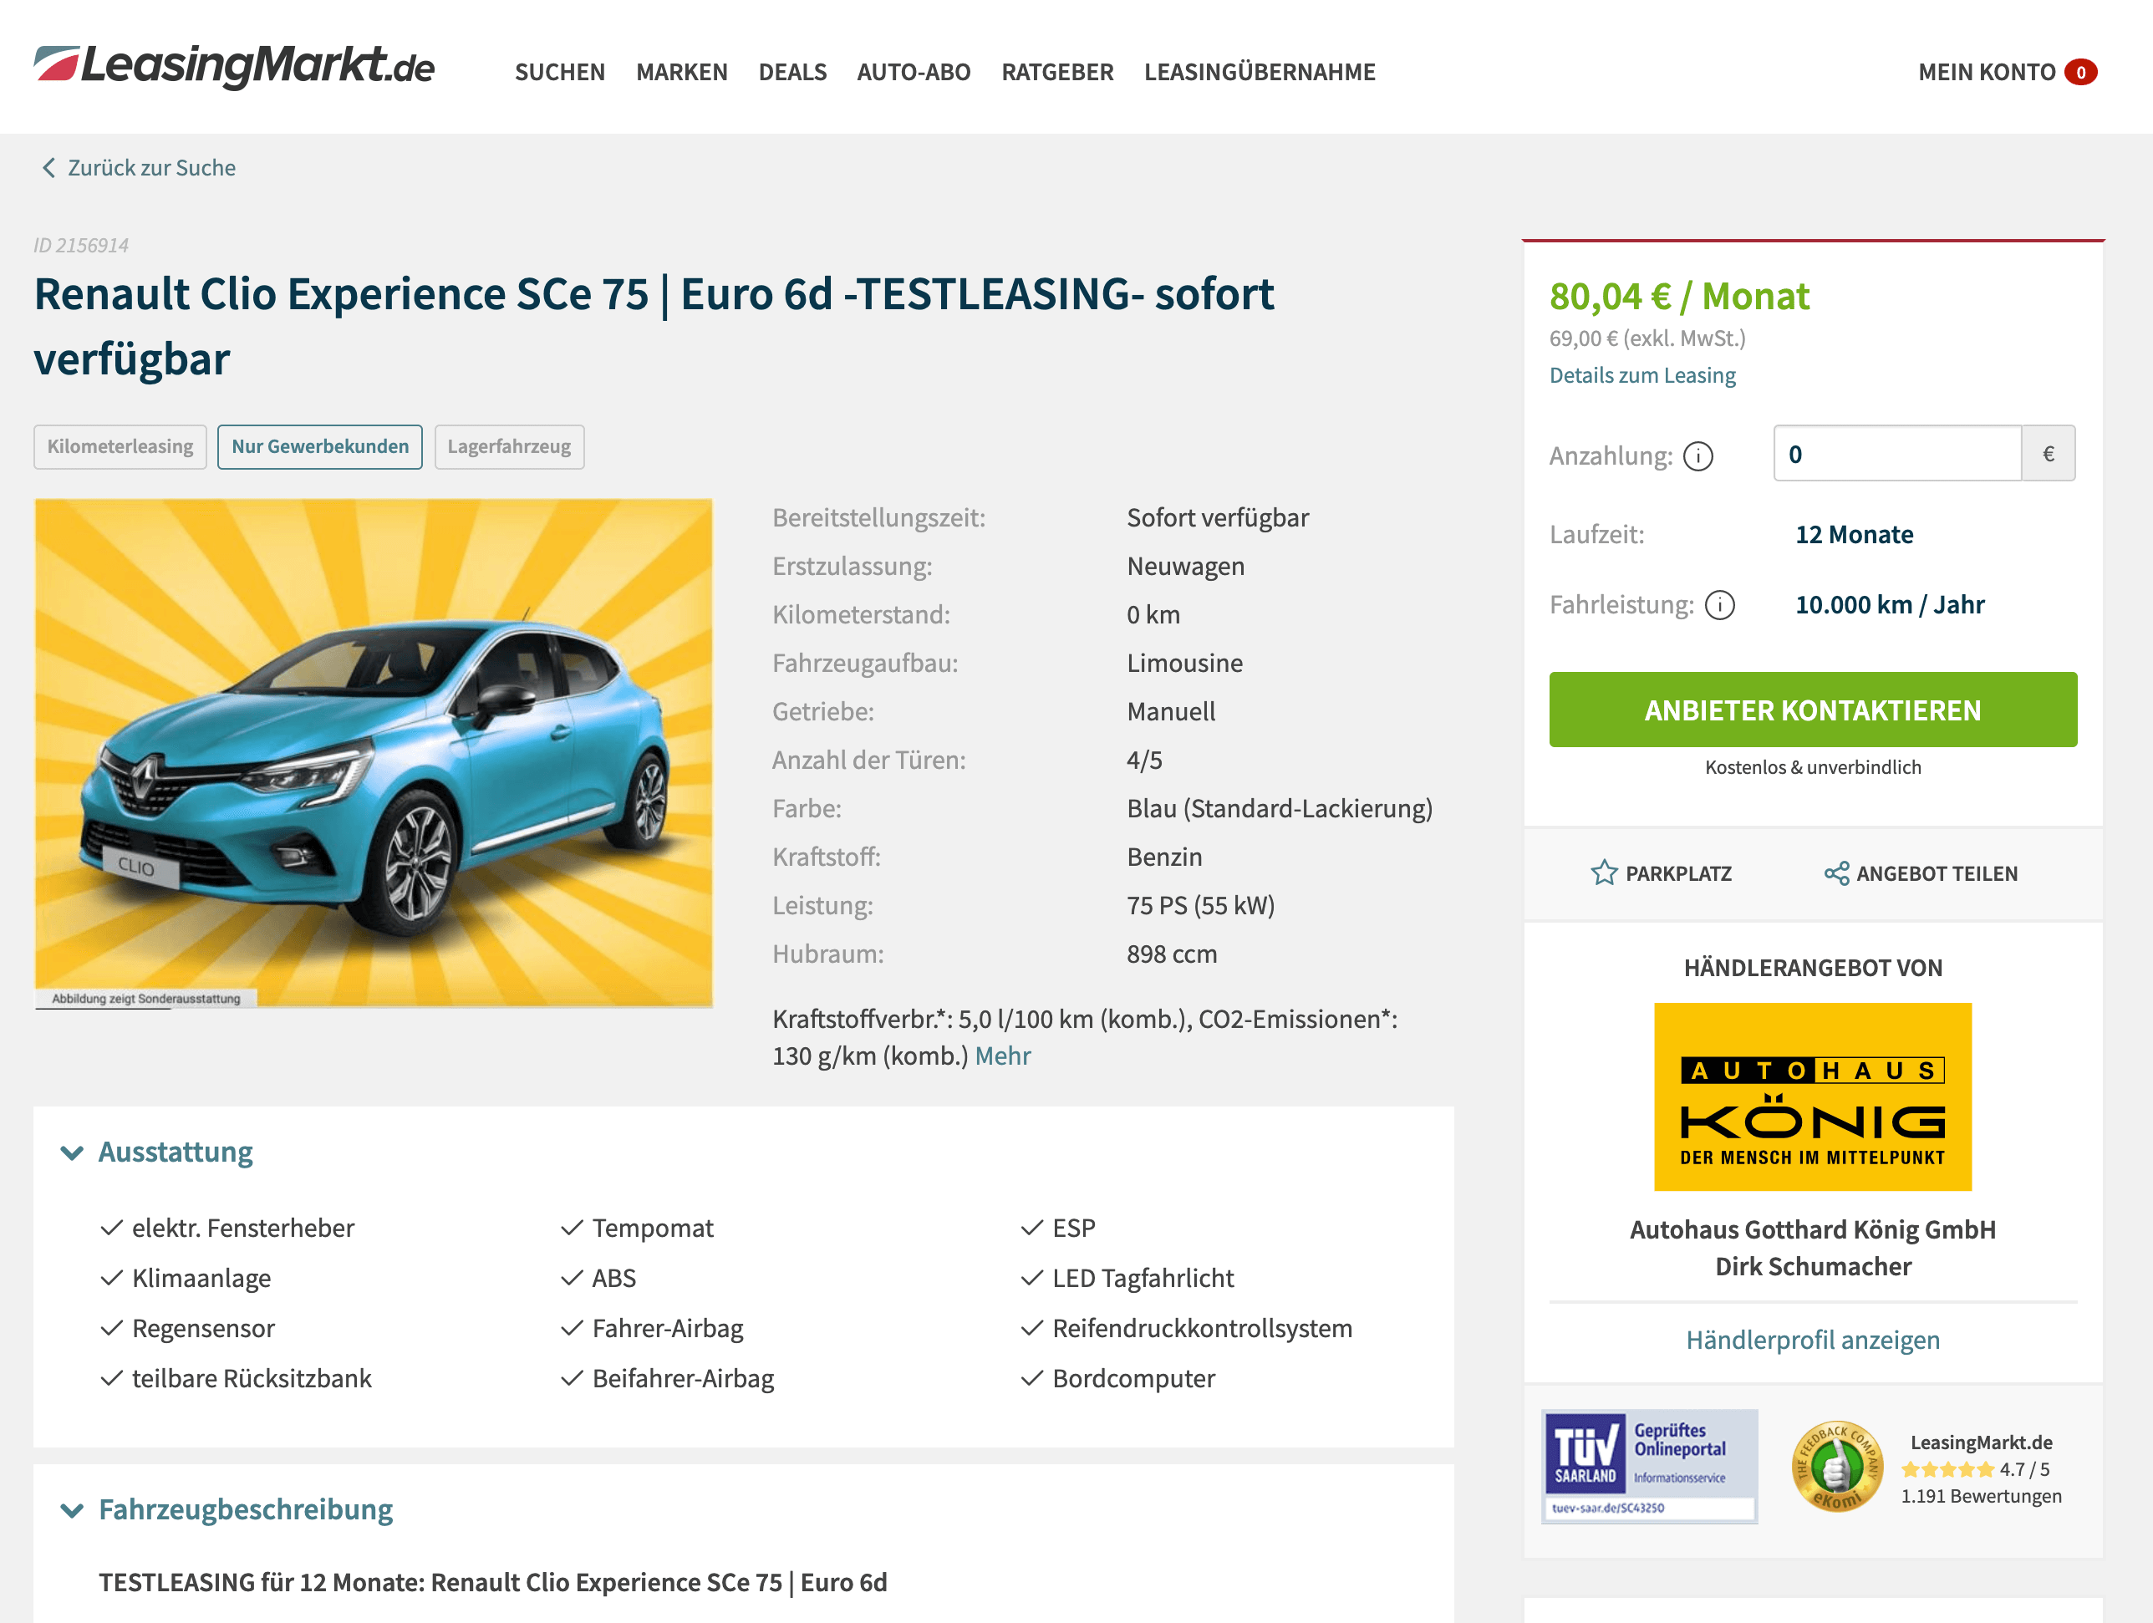Open the LEASINGÜBERNAHME menu item
The height and width of the screenshot is (1623, 2153).
[x=1260, y=72]
